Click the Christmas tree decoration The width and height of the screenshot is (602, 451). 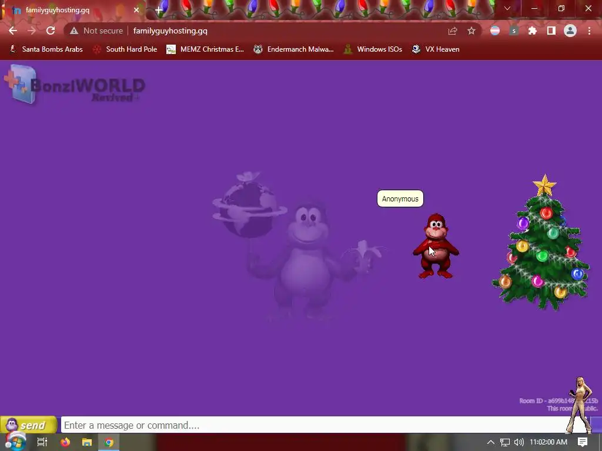[x=541, y=243]
